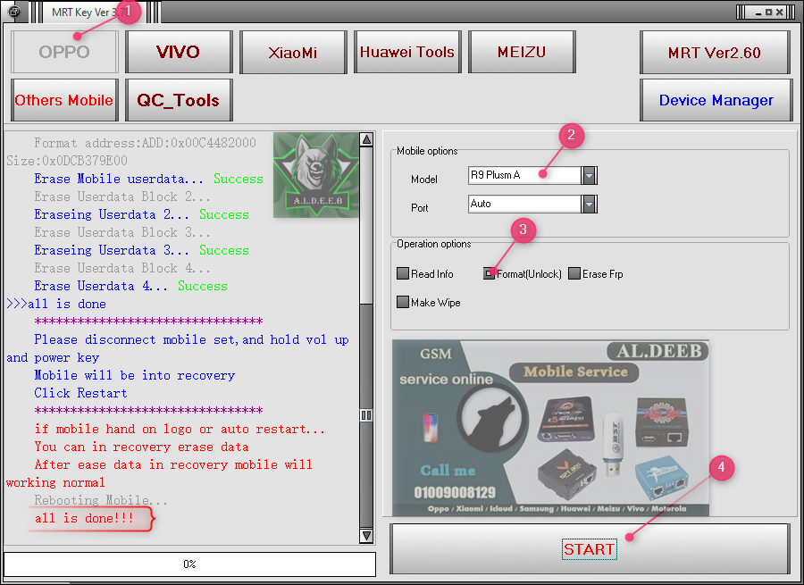804x585 pixels.
Task: Click the AL.DEEB Mobile Service banner
Action: pos(550,428)
